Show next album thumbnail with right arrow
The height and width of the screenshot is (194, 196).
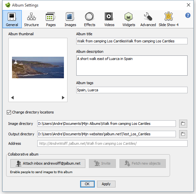click(x=63, y=97)
